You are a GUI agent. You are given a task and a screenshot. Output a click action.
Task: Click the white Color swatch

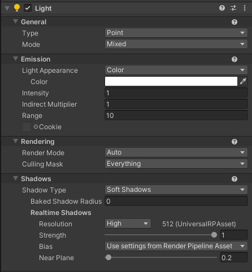171,81
